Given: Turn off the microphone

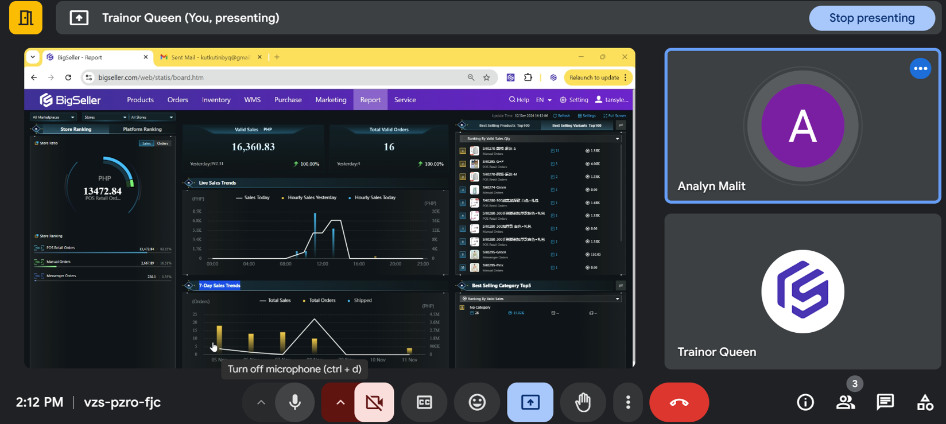Looking at the screenshot, I should click(x=295, y=402).
